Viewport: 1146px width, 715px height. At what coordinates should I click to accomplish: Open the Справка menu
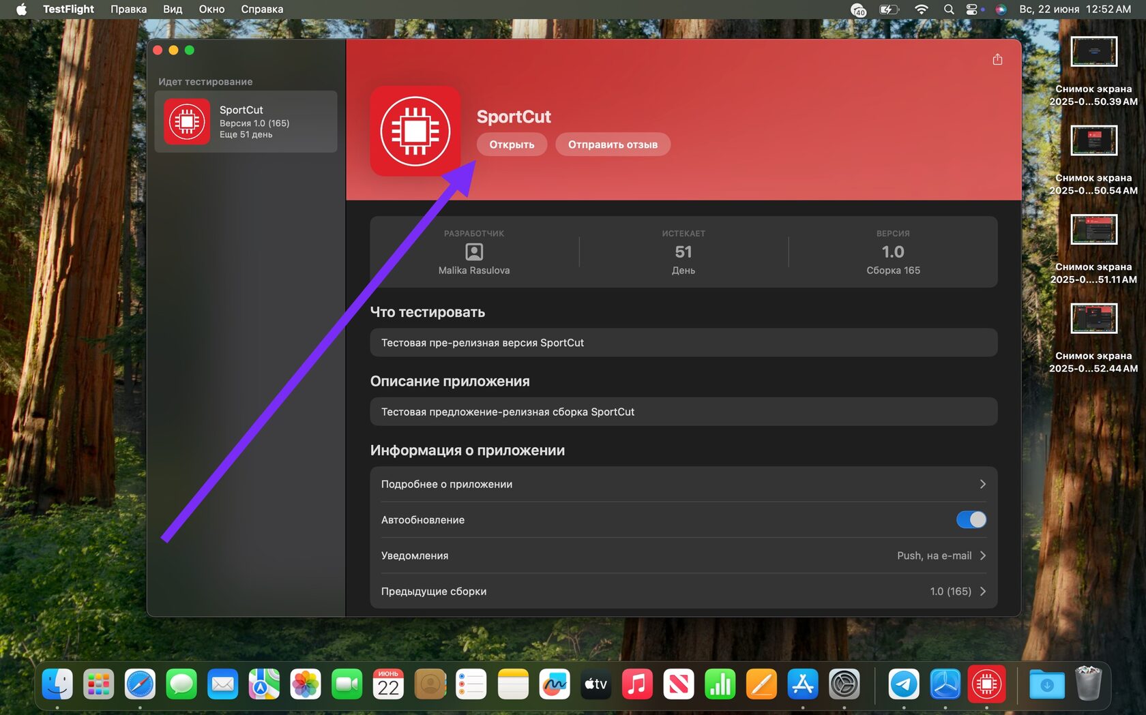262,10
